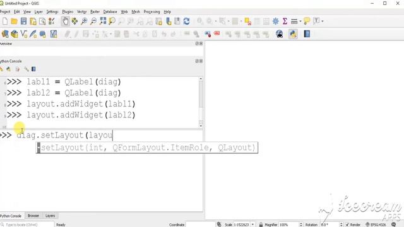This screenshot has width=404, height=227.
Task: Click the New Print Layout icon
Action: click(33, 21)
